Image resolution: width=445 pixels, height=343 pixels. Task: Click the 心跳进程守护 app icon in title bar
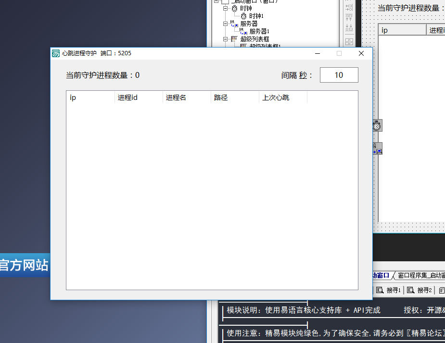tap(56, 53)
